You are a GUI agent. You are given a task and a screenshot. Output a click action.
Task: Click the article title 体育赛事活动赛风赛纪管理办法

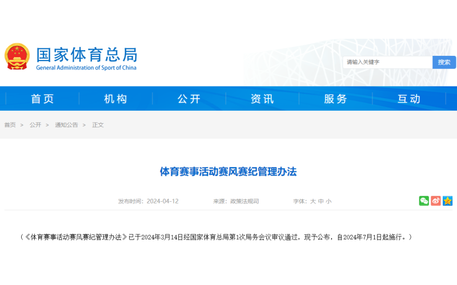pos(228,172)
